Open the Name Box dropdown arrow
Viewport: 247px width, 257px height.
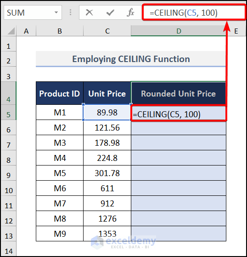(x=56, y=12)
